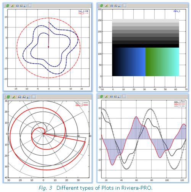Select red data_2 legend entry in polar plot

coord(82,105)
